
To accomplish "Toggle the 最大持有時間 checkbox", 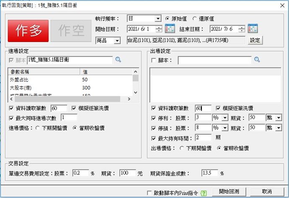I will (x=154, y=137).
